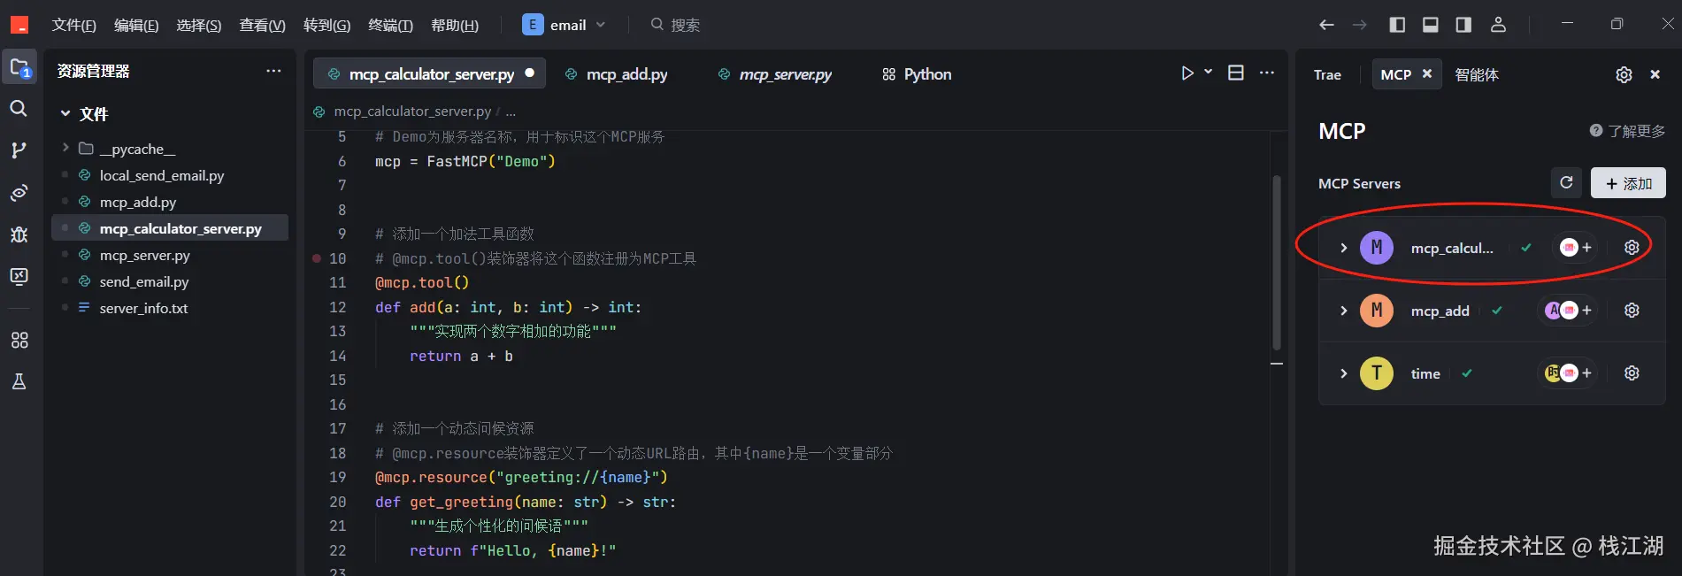Open the Trae panel settings gear
Screen dimensions: 1682x576
(1624, 74)
